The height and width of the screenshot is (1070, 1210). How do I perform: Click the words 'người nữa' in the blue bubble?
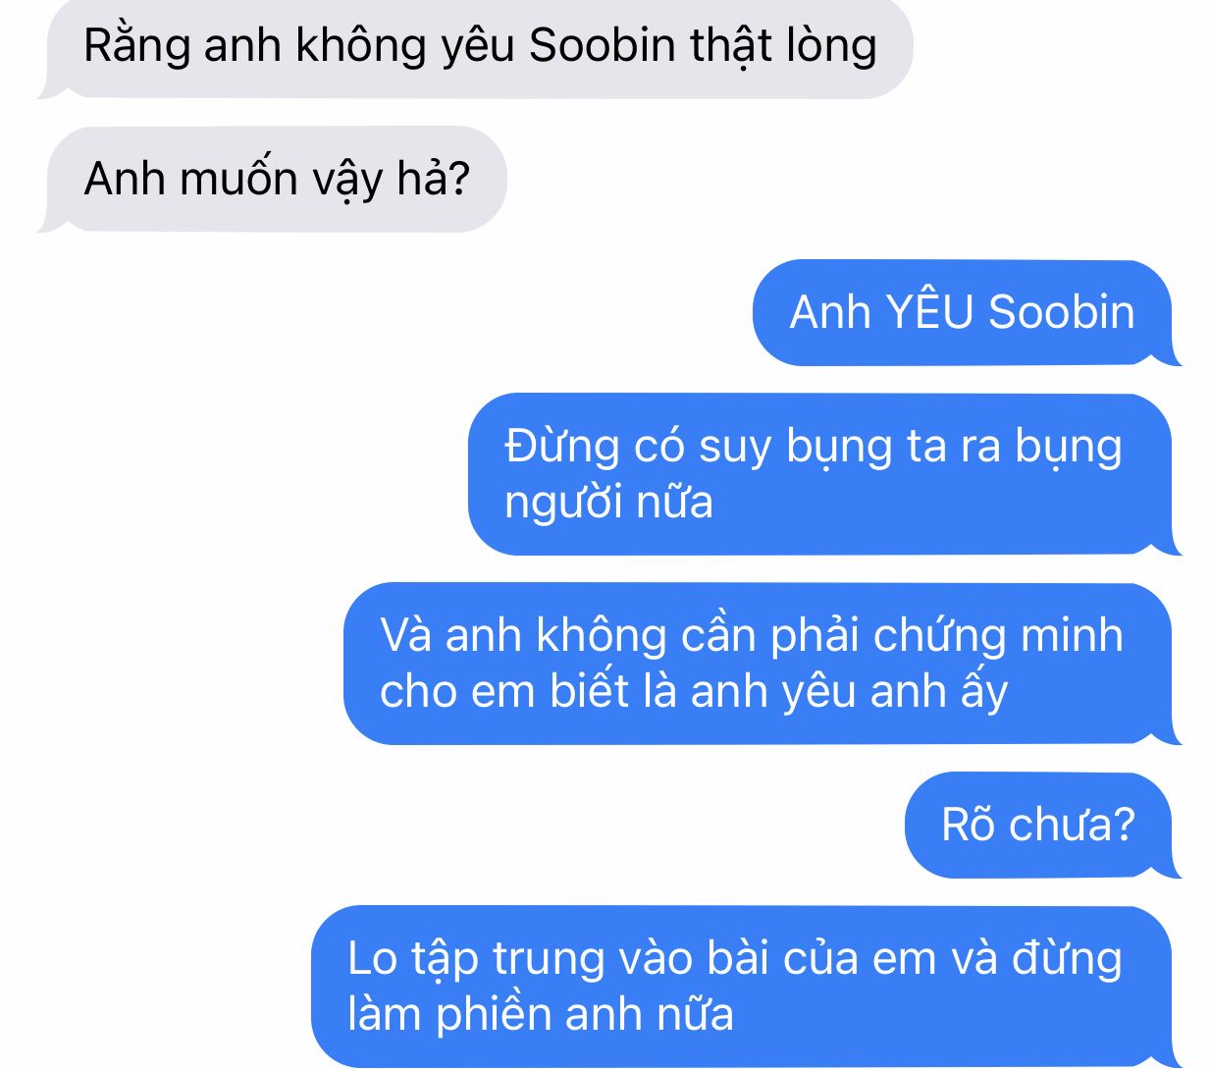pos(608,504)
